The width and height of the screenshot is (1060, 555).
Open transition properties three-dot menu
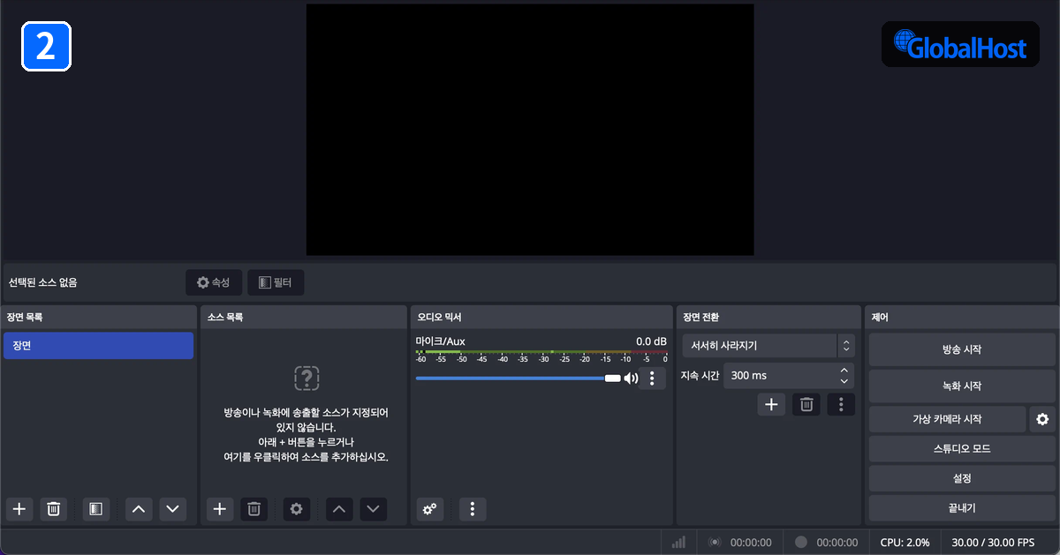[x=841, y=404]
